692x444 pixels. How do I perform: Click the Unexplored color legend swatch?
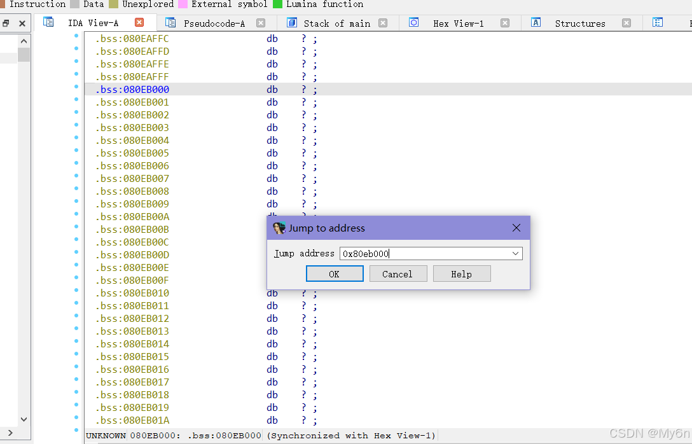pyautogui.click(x=113, y=4)
